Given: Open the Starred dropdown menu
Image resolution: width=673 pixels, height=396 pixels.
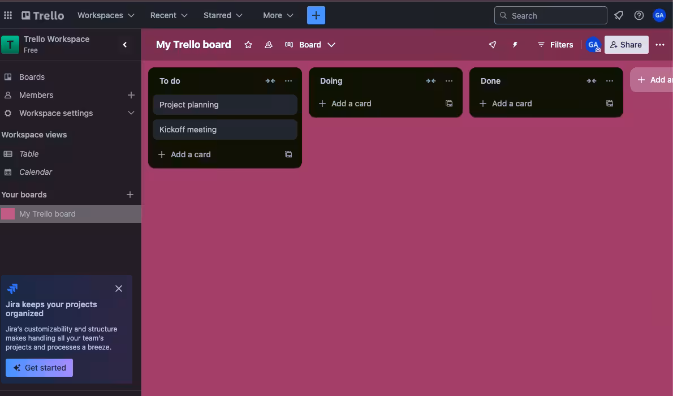Looking at the screenshot, I should (x=223, y=15).
